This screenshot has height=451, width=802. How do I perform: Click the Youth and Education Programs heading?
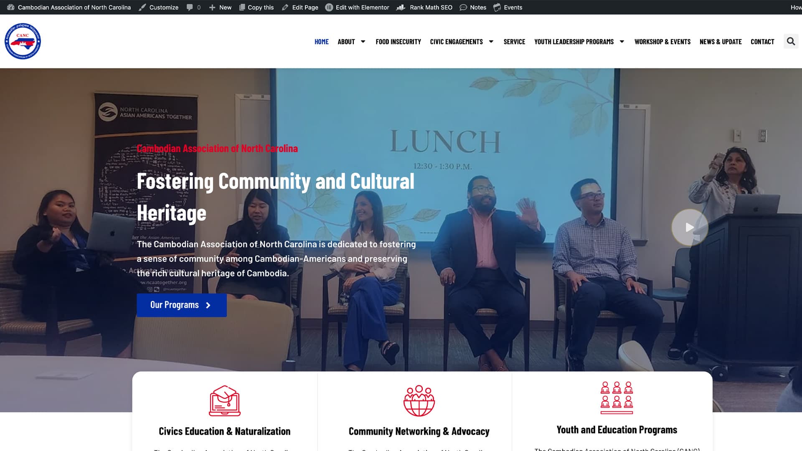pos(617,430)
